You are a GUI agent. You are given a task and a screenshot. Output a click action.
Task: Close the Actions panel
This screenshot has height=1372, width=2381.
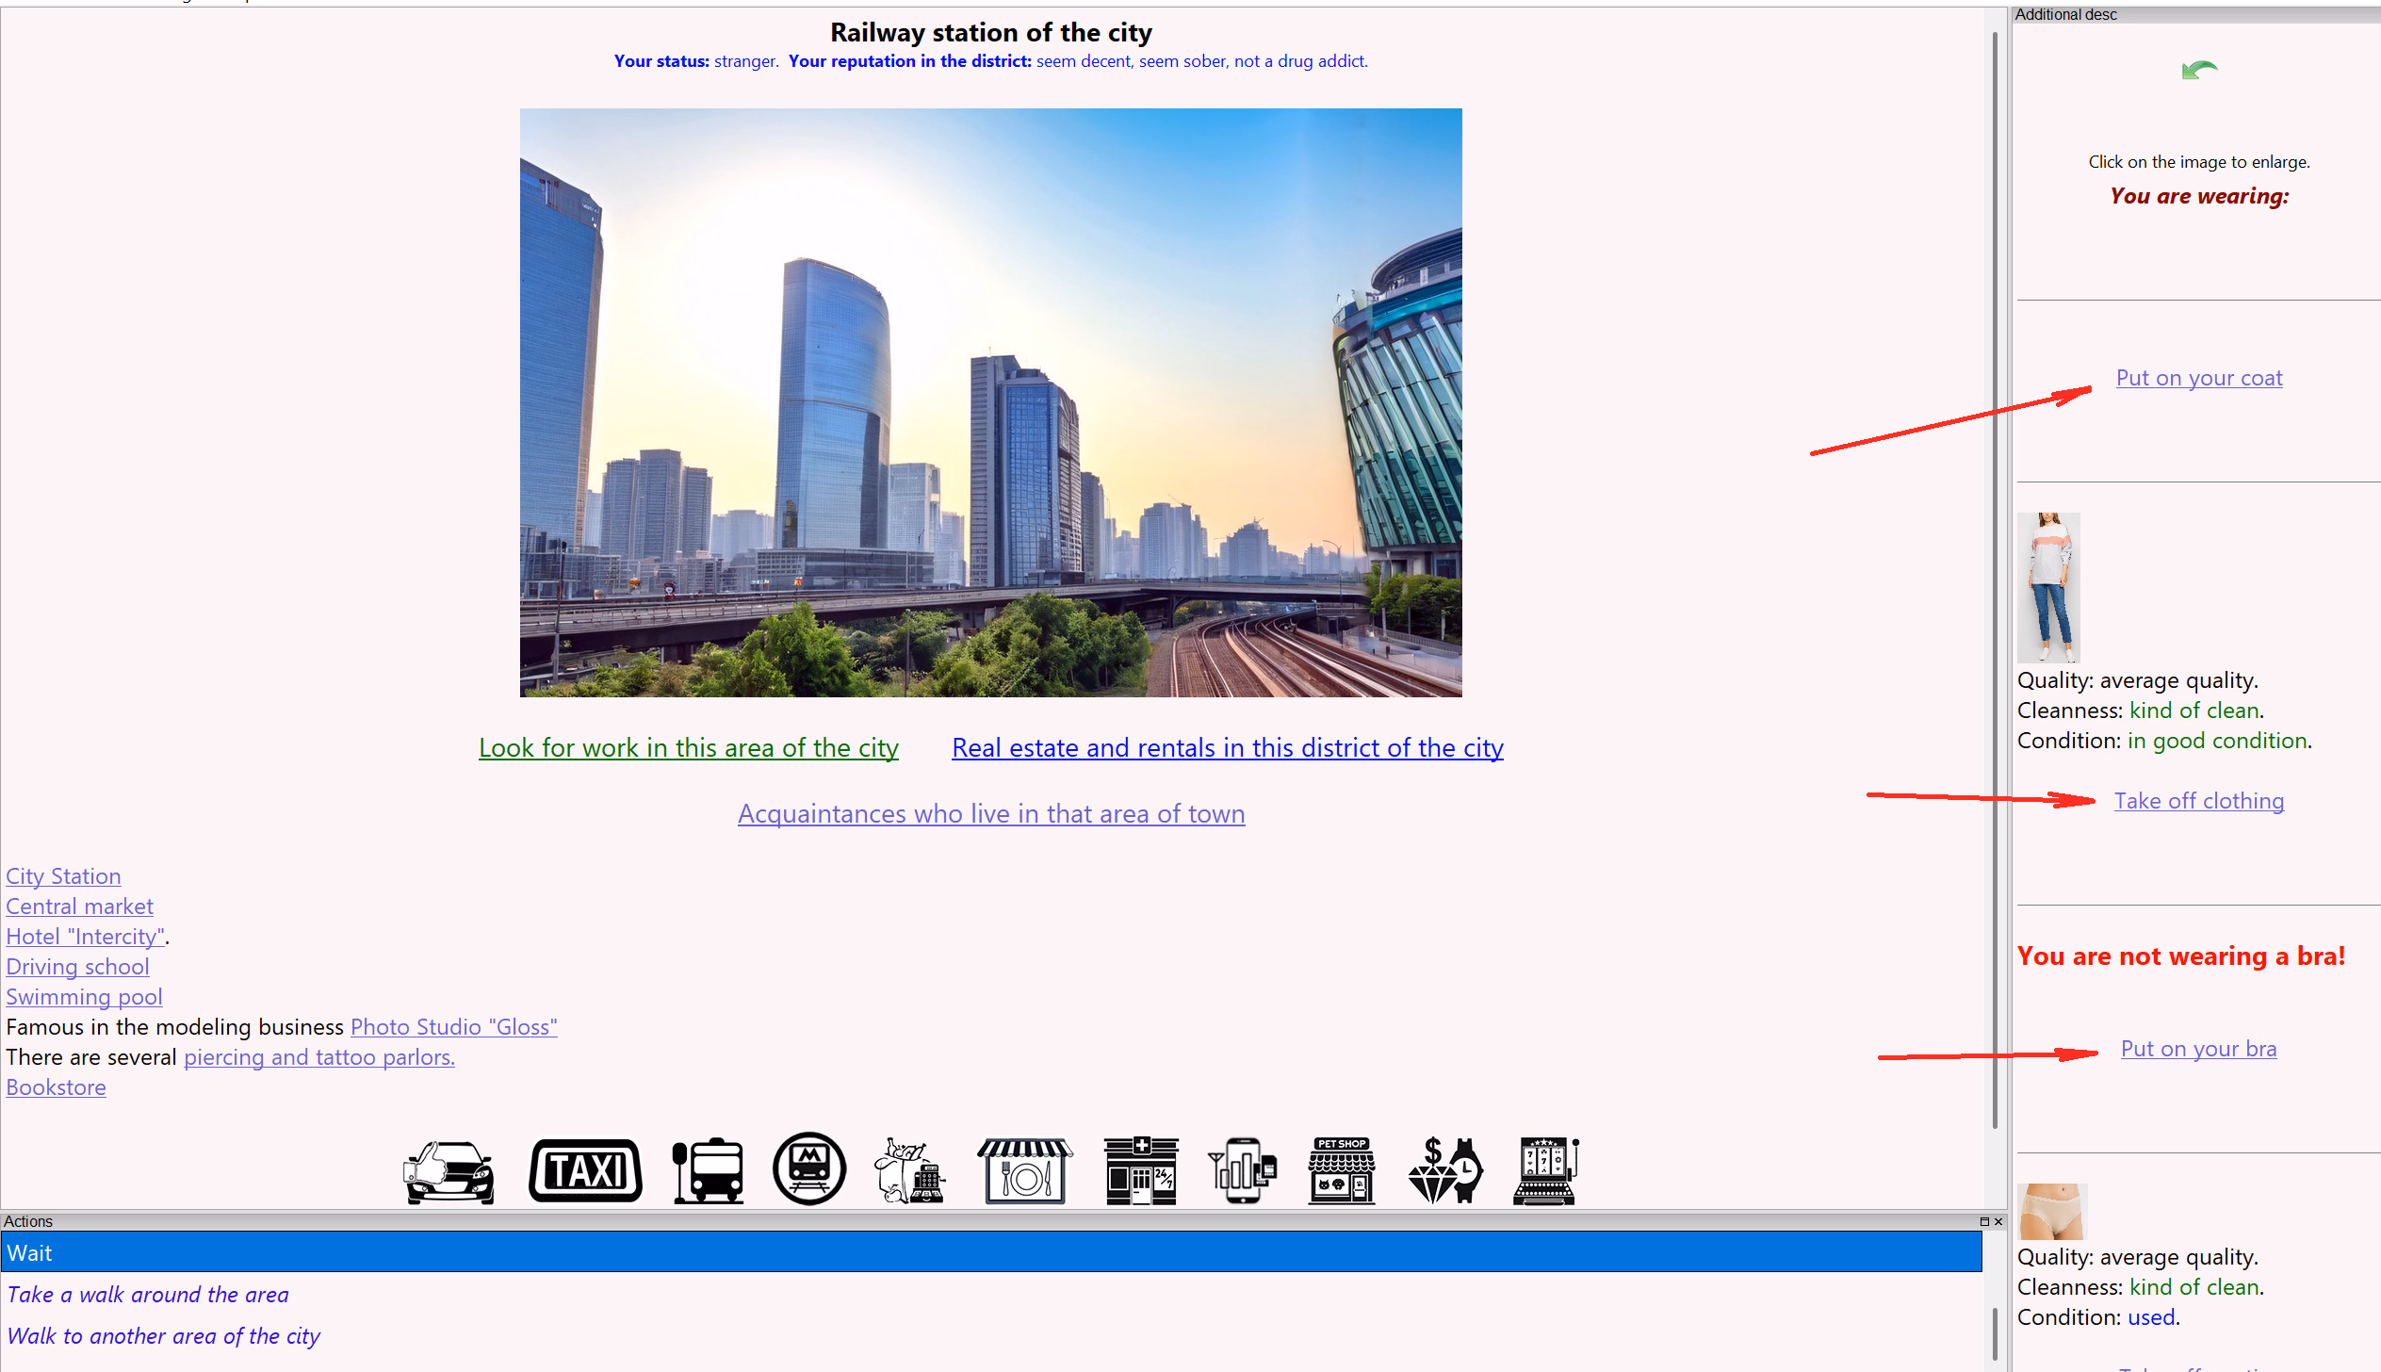point(1998,1221)
